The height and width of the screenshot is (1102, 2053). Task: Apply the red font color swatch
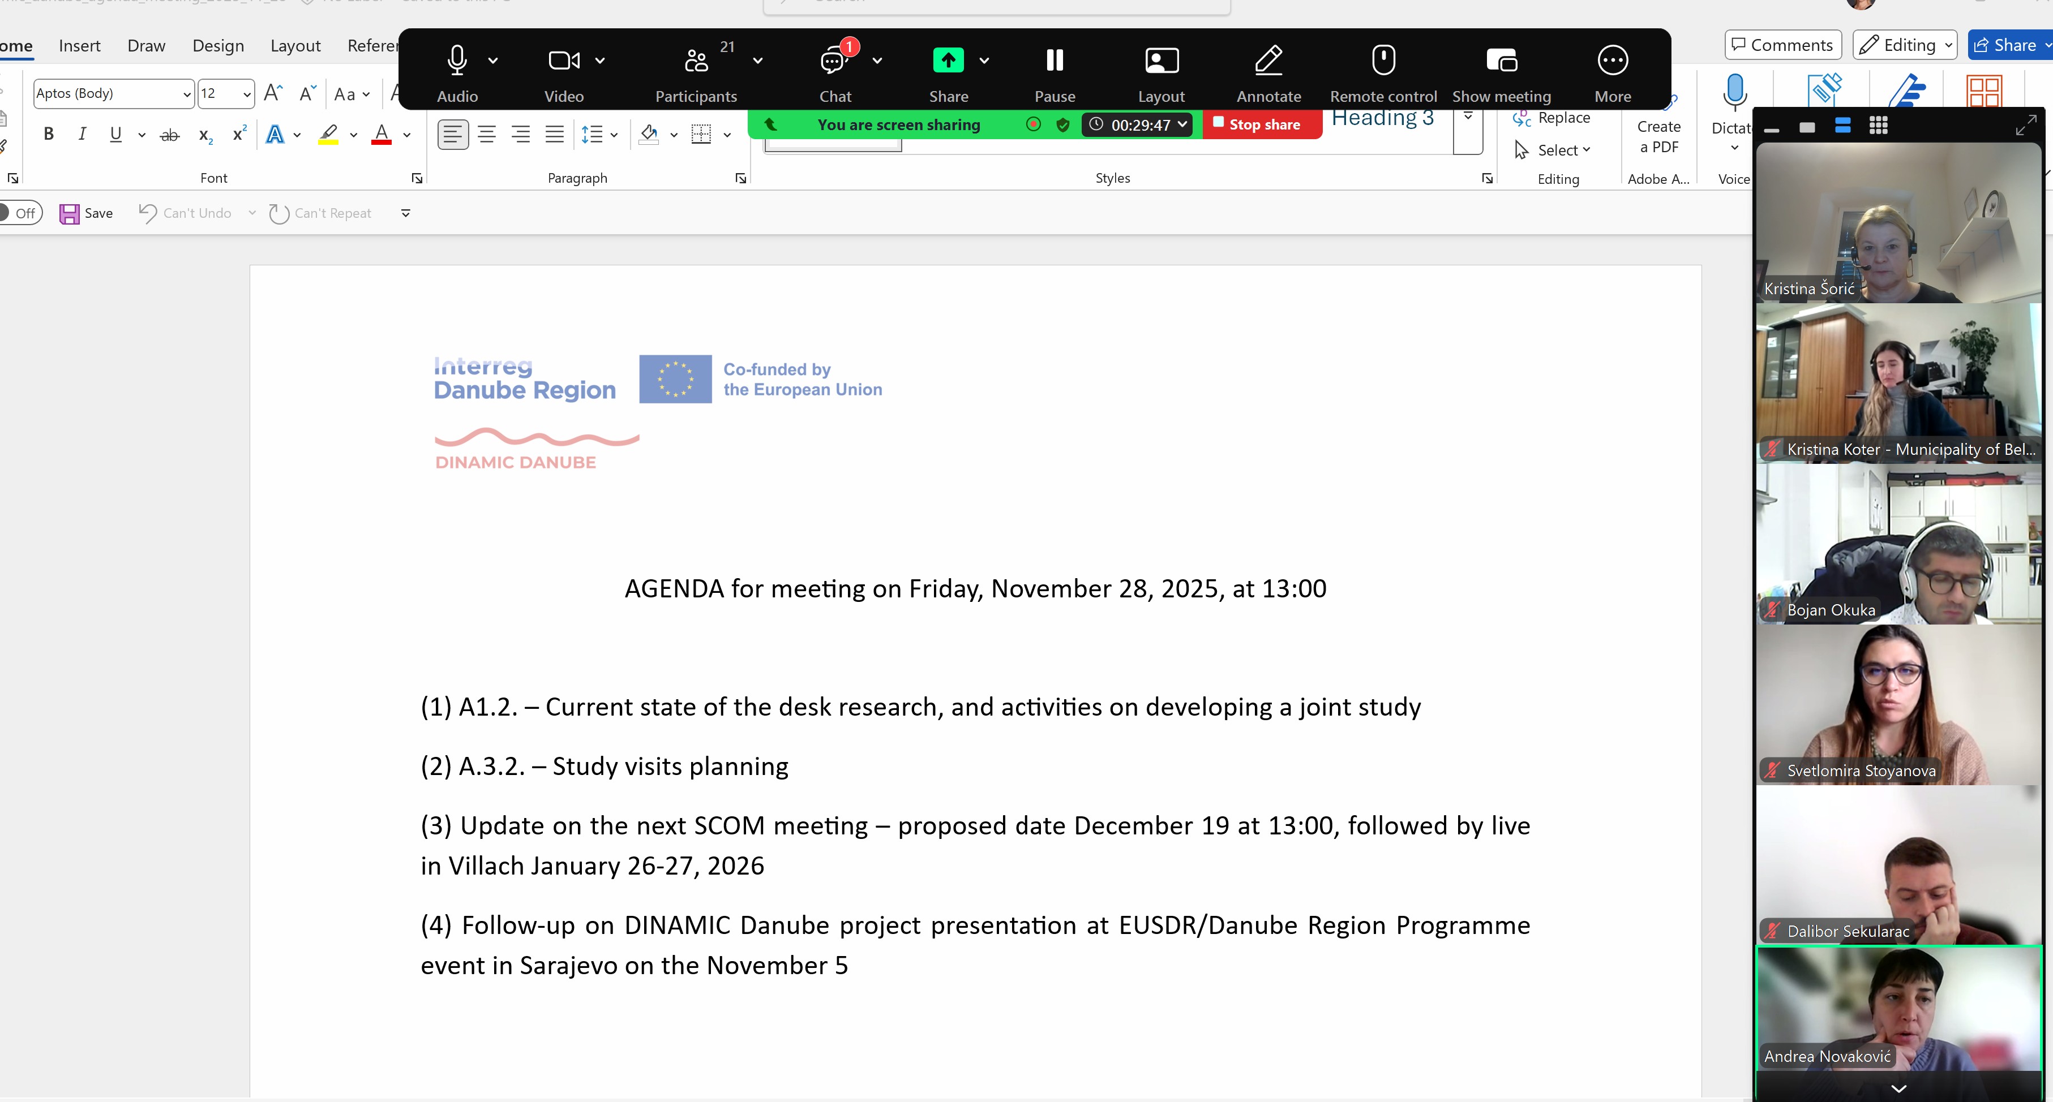point(382,135)
